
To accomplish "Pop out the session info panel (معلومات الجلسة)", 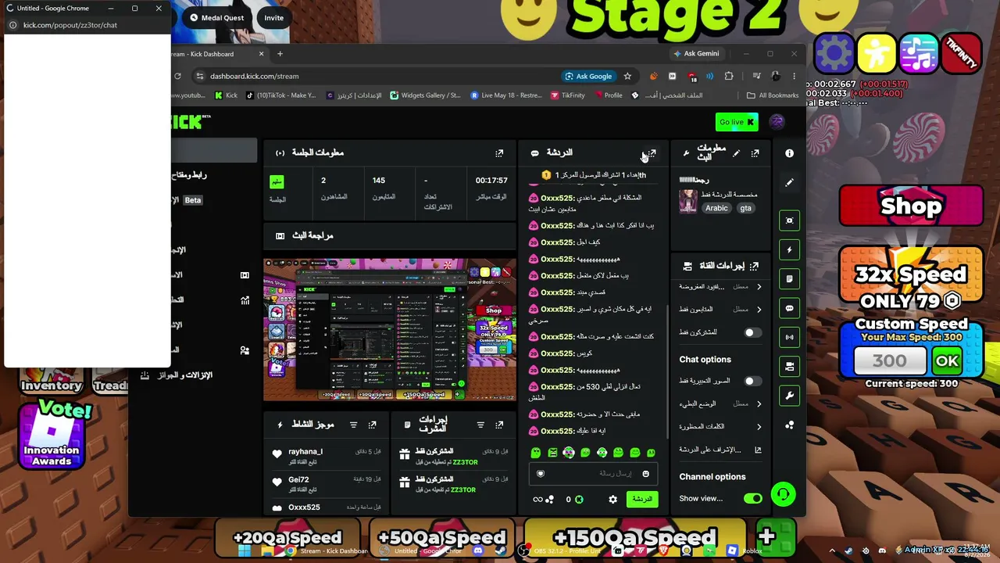I will point(499,153).
